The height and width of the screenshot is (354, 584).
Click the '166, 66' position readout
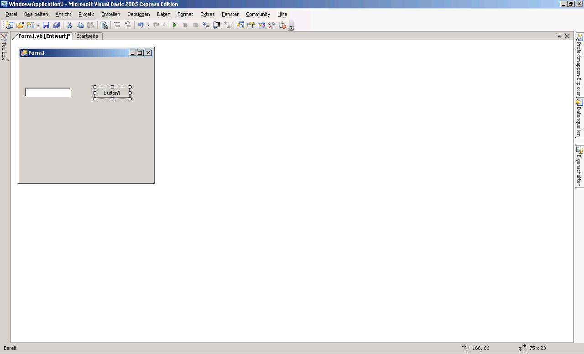click(x=481, y=348)
